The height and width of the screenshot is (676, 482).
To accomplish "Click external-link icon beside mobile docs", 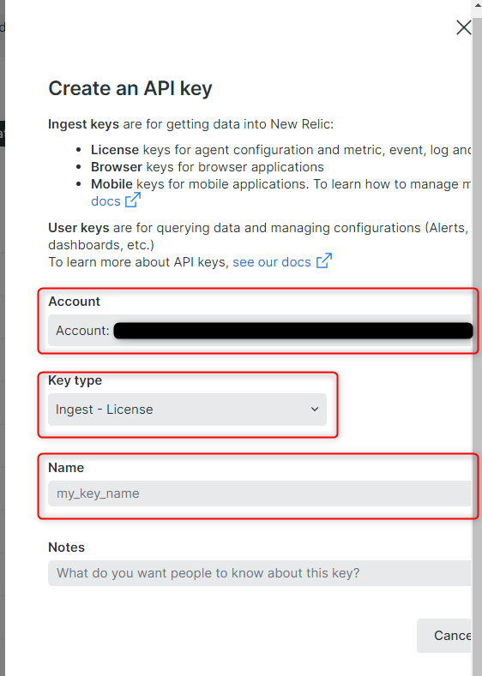I will pyautogui.click(x=133, y=200).
